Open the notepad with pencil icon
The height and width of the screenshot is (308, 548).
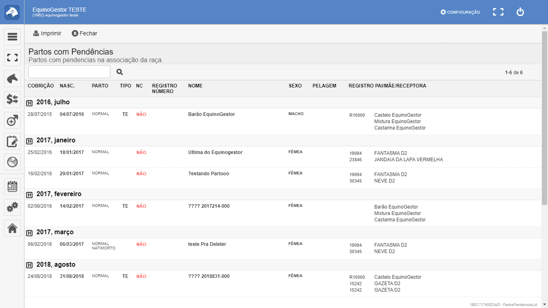pos(12,141)
